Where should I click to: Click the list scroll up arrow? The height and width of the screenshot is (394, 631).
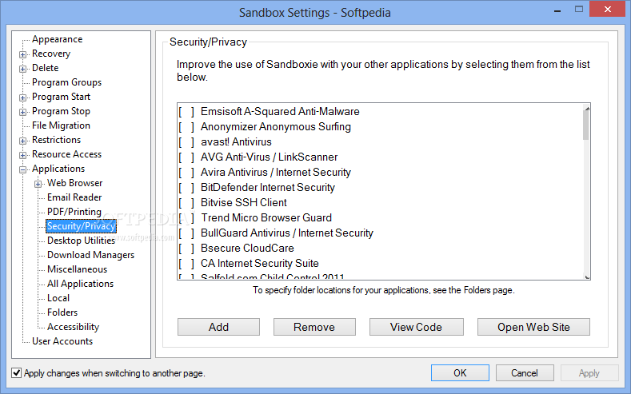coord(587,108)
